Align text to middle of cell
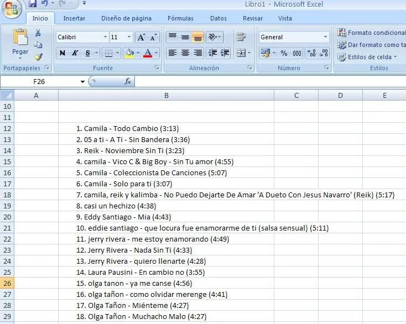 (x=185, y=37)
